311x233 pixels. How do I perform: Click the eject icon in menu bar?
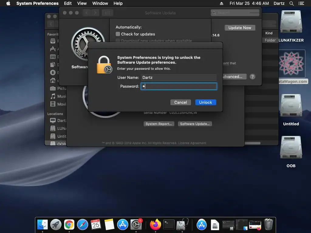tap(221, 3)
